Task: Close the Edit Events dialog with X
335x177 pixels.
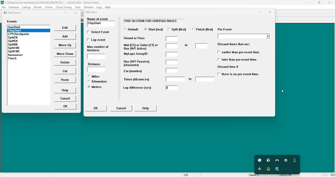Action: click(x=76, y=13)
